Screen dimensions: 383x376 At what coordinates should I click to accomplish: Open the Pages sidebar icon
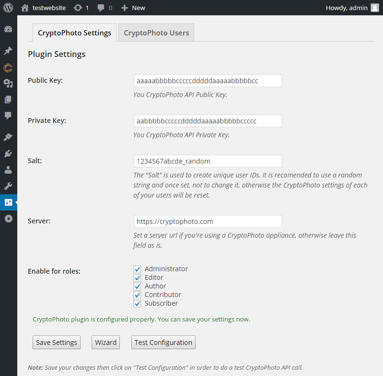click(8, 100)
